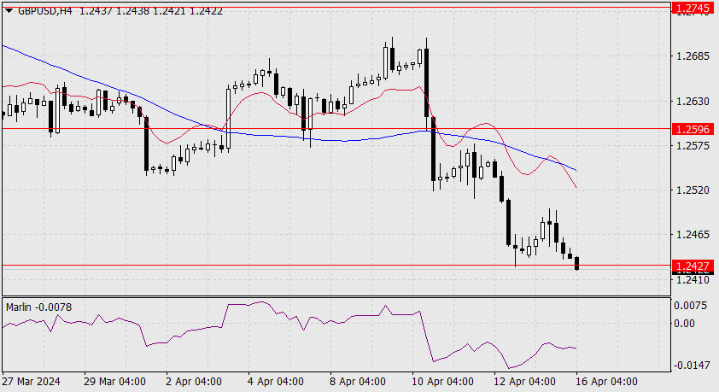Viewport: 719px width, 392px height.
Task: Click the 0.0075 oscillator scale value
Action: 690,306
